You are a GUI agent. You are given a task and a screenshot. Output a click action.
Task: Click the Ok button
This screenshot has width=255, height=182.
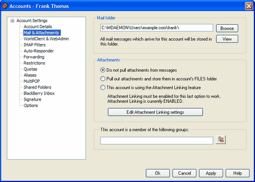point(158,173)
